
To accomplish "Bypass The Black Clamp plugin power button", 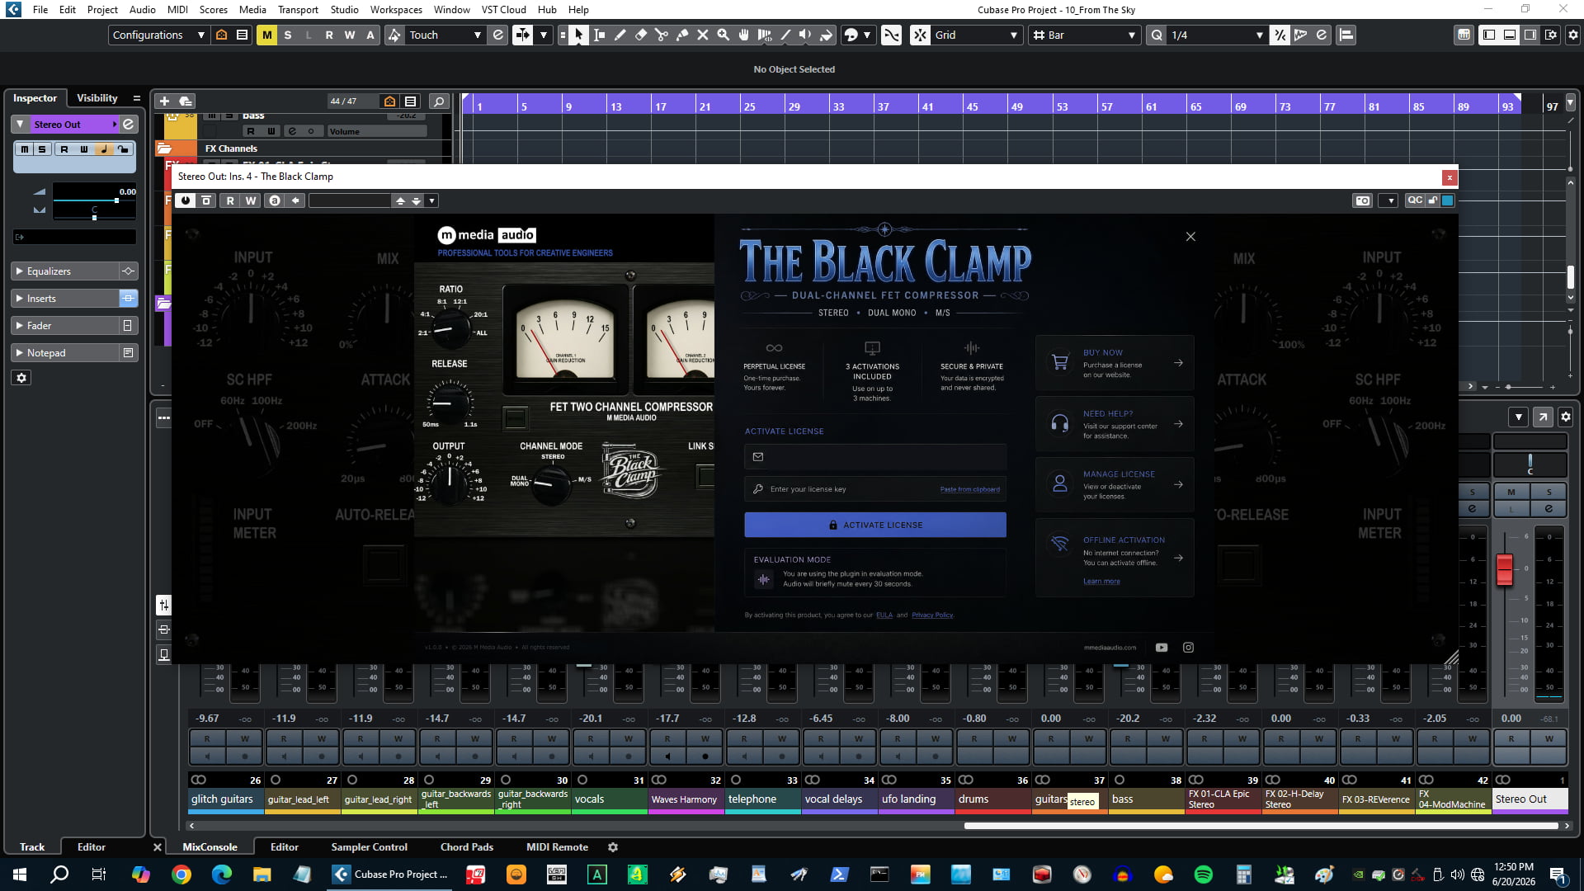I will [x=185, y=200].
